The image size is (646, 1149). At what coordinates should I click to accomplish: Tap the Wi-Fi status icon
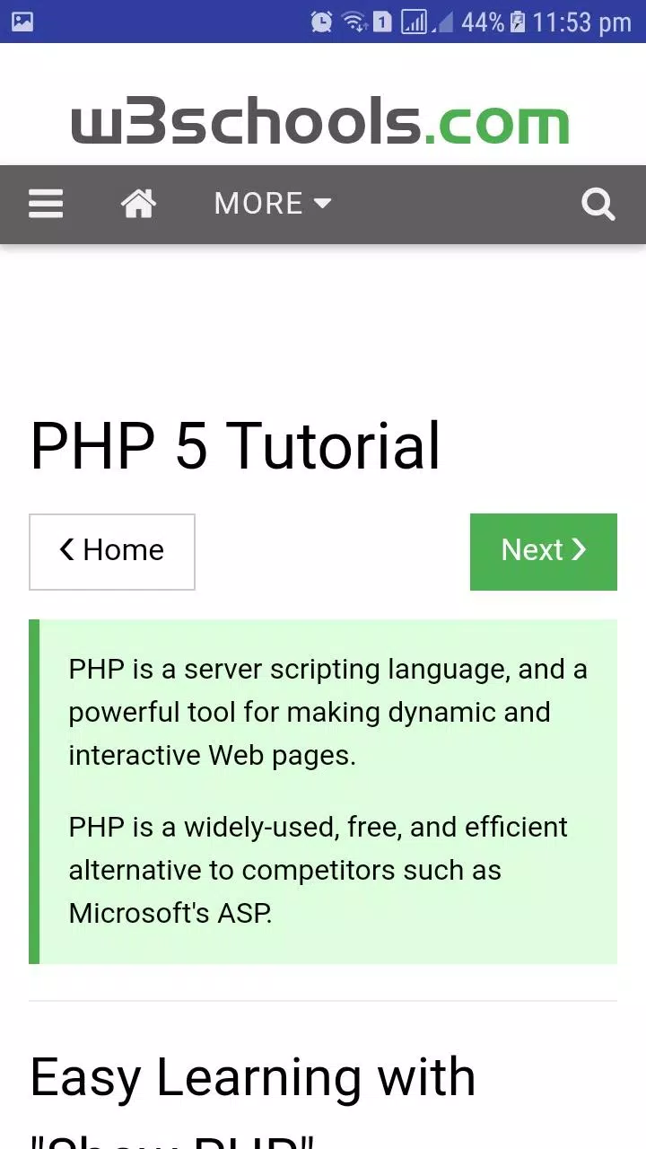[x=355, y=22]
